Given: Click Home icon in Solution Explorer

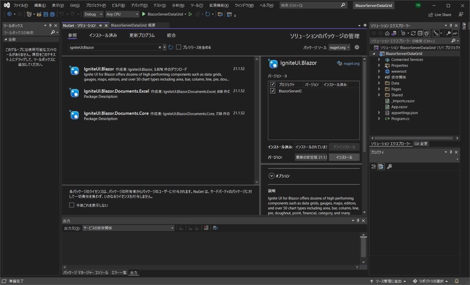Looking at the screenshot, I should click(387, 33).
